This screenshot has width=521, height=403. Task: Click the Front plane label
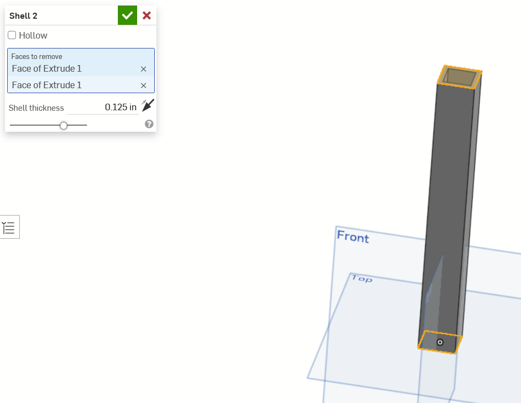[353, 237]
